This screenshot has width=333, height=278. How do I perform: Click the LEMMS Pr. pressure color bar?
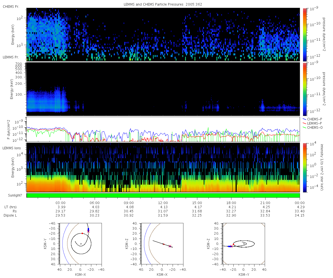(304, 89)
